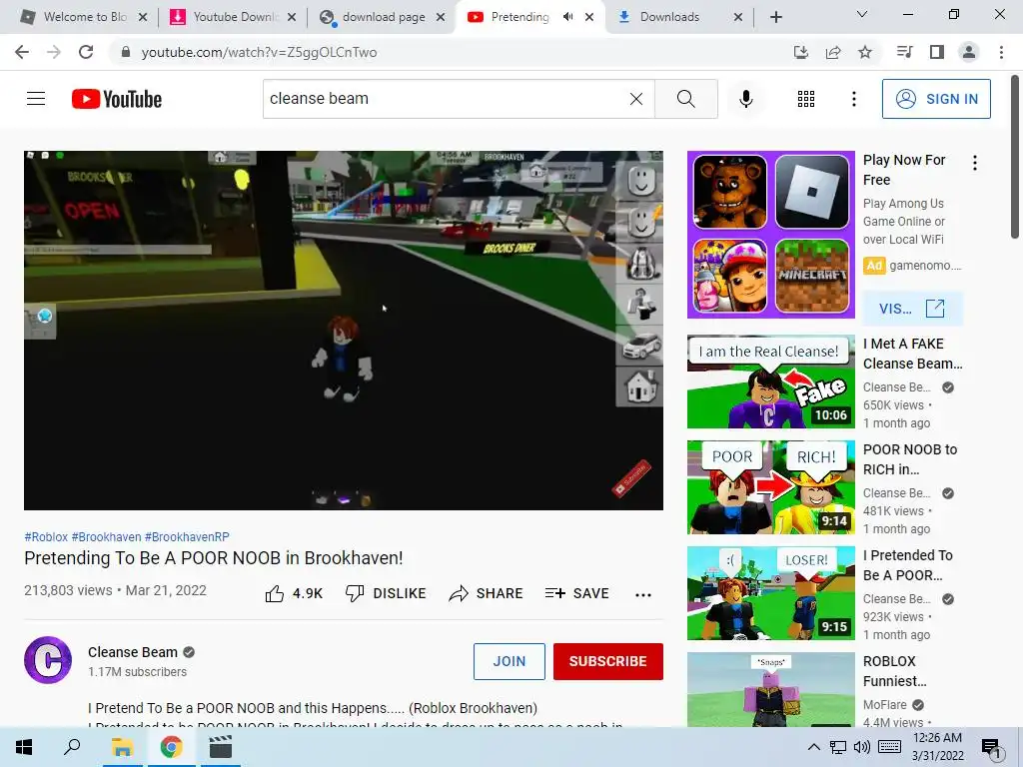Click SHARE under the video

pyautogui.click(x=487, y=593)
